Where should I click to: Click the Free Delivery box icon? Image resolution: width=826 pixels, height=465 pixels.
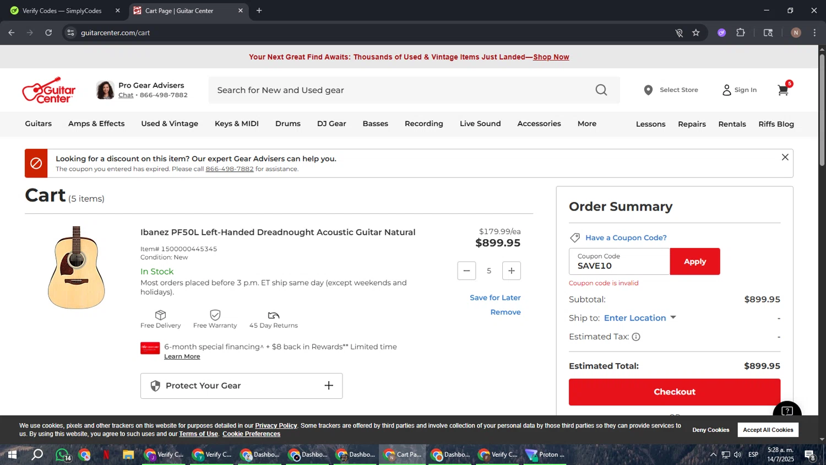click(160, 315)
